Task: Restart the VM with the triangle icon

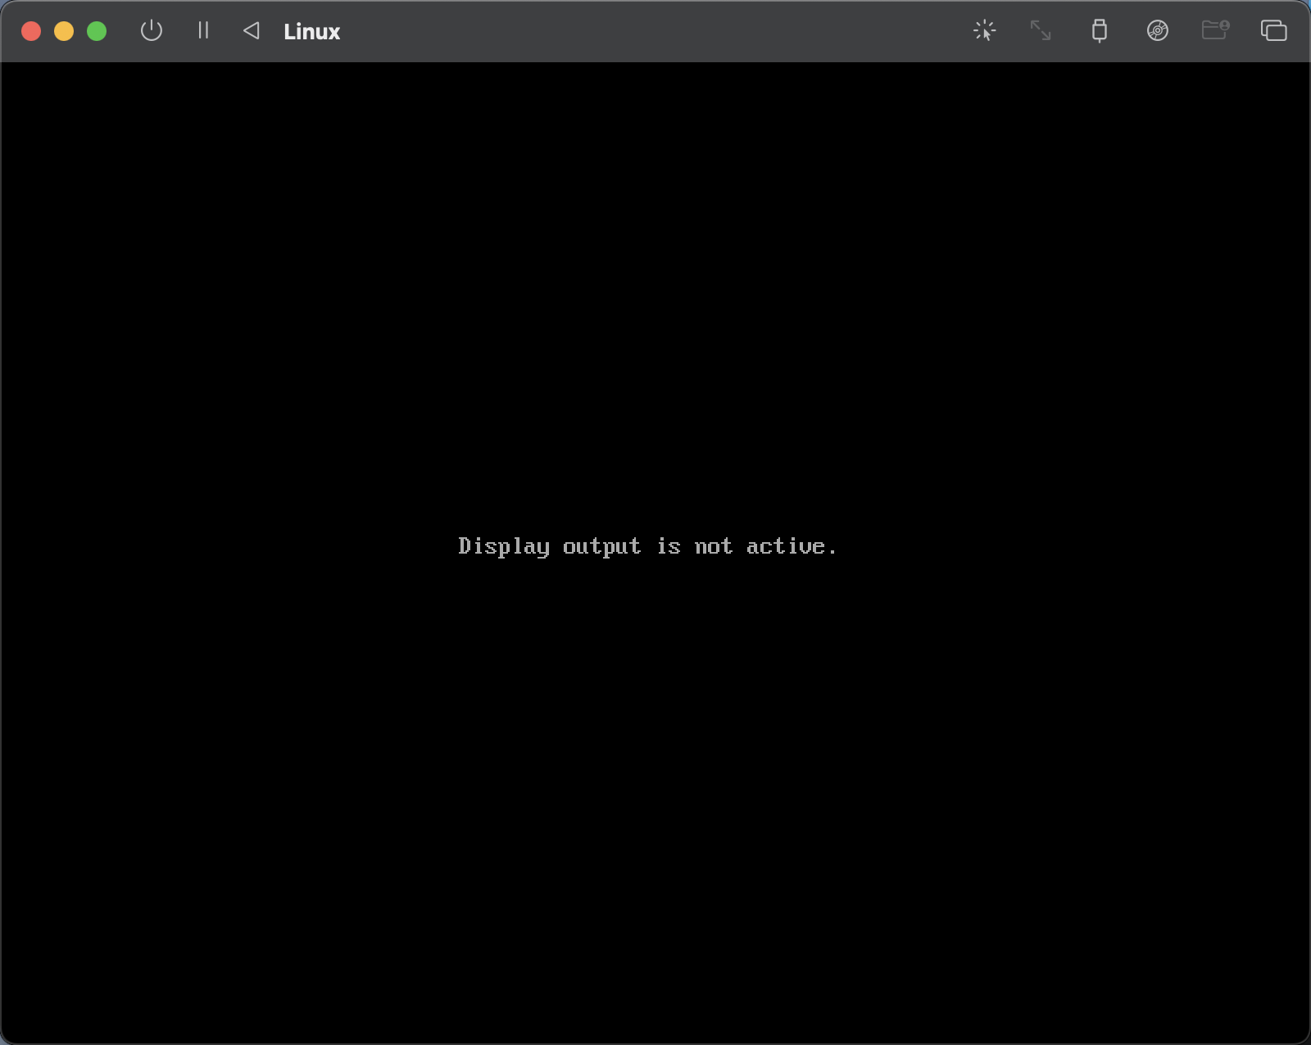Action: pyautogui.click(x=252, y=31)
